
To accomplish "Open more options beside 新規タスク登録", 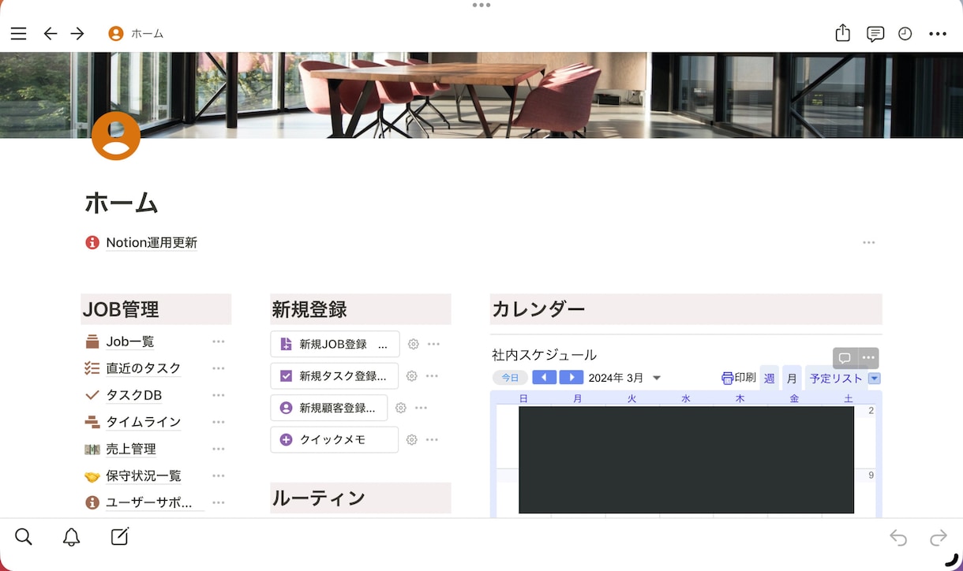I will click(432, 376).
